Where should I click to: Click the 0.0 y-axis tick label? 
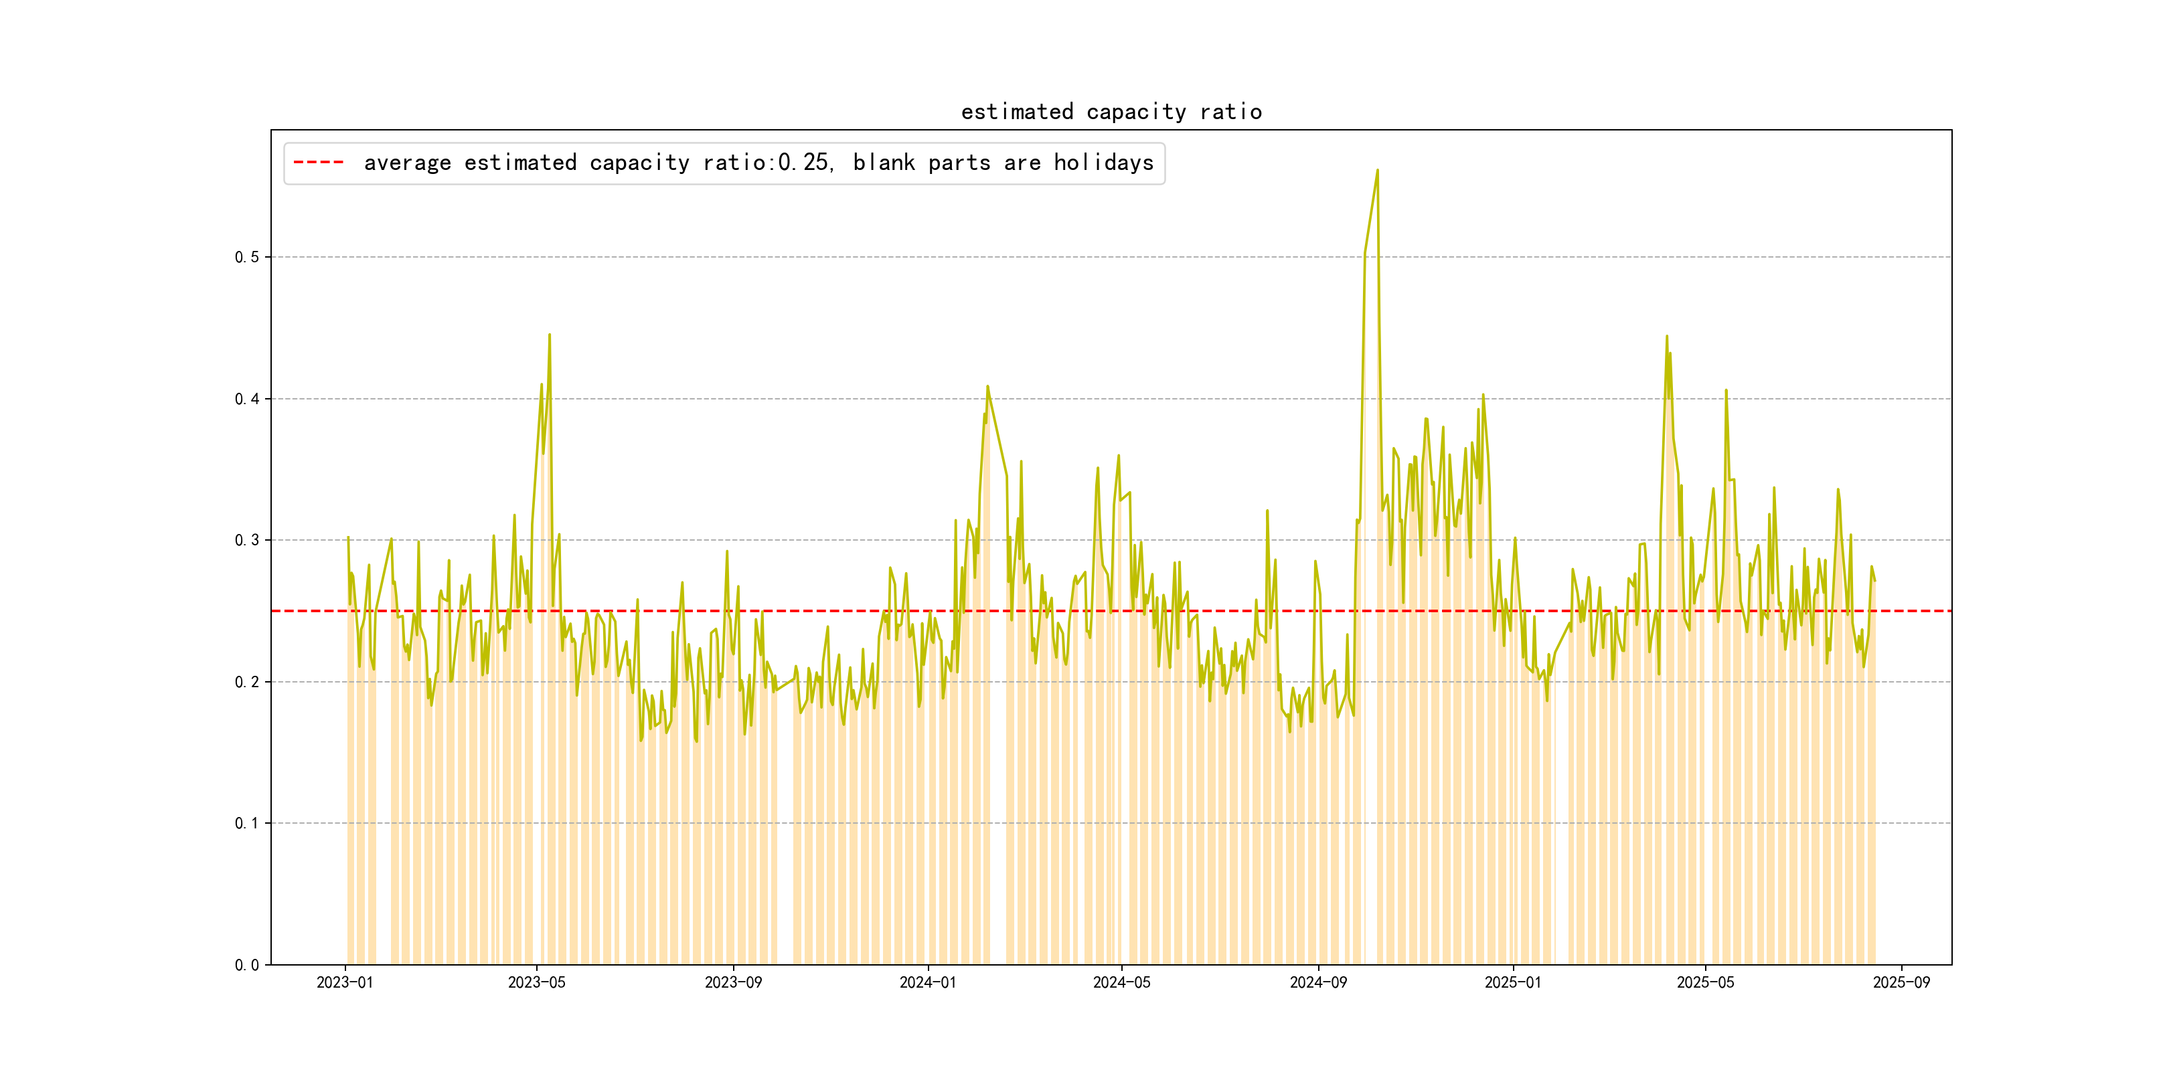(247, 964)
